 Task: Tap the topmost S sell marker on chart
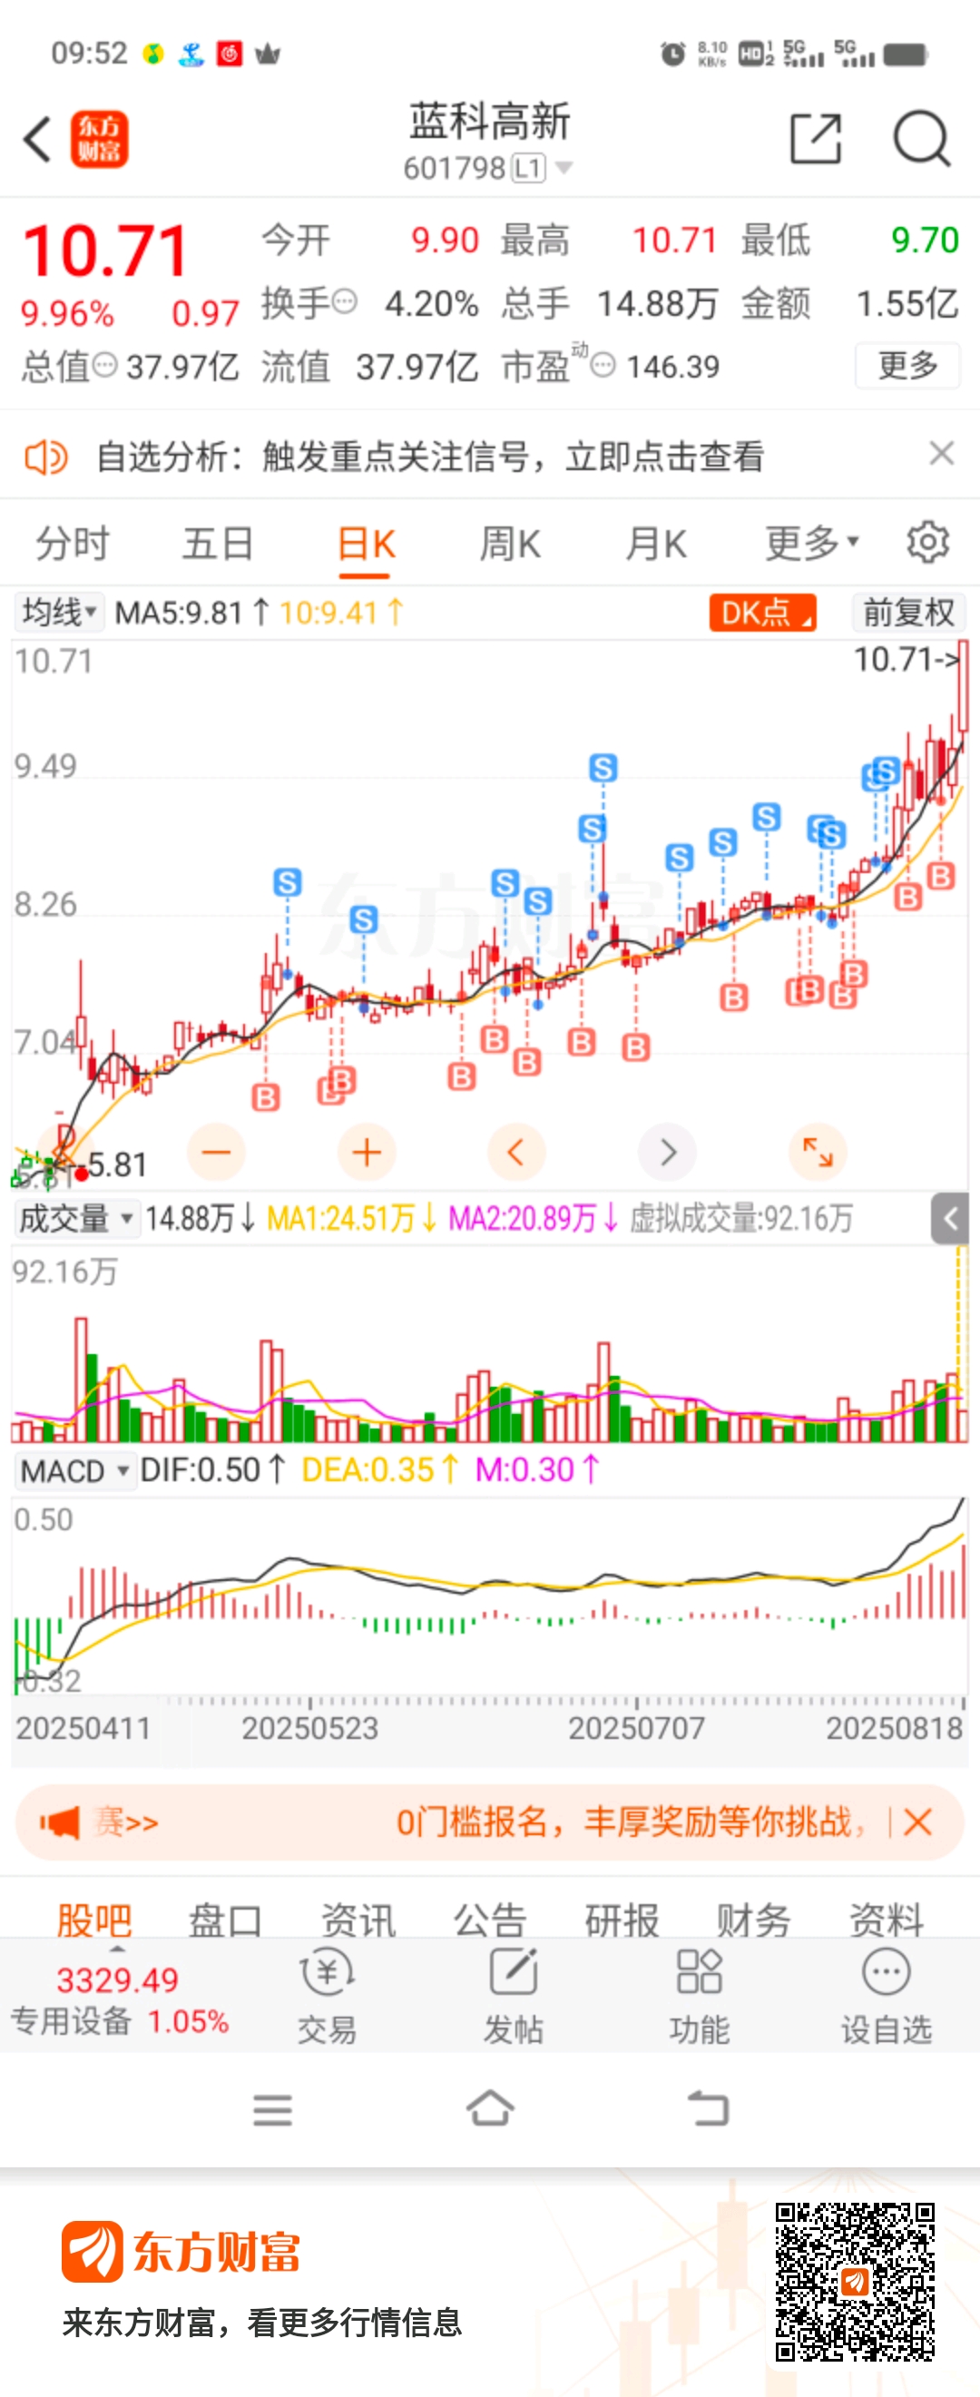point(603,768)
